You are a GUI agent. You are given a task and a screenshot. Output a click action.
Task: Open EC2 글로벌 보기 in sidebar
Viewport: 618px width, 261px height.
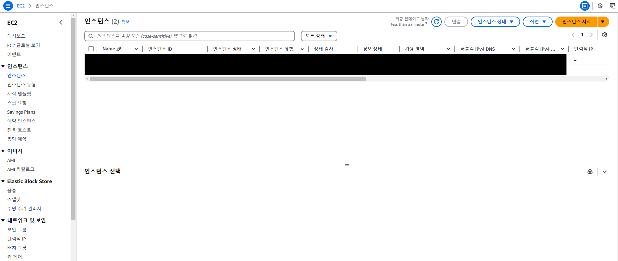click(x=23, y=45)
